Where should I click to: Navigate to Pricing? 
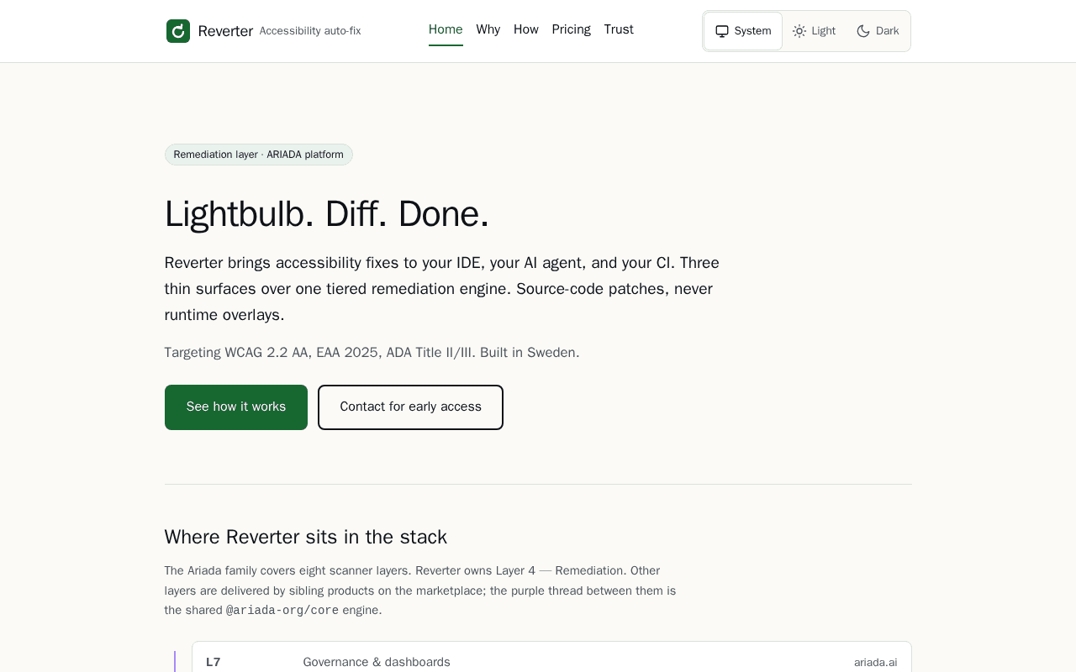572,30
